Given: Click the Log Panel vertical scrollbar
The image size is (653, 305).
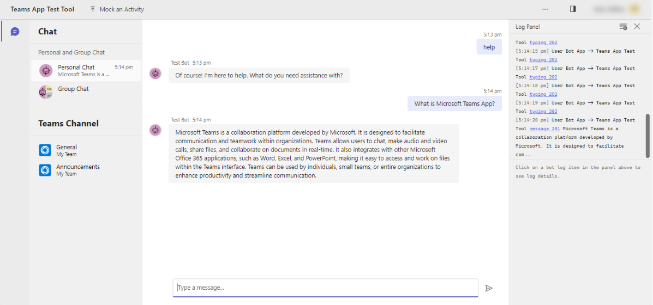Looking at the screenshot, I should pyautogui.click(x=648, y=136).
